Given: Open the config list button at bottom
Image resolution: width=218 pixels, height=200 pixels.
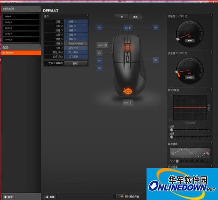Looking at the screenshot, I should [x=50, y=196].
